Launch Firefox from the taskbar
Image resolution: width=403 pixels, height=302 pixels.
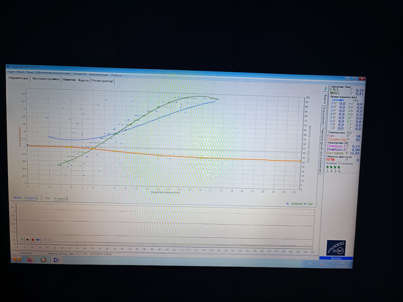(30, 259)
